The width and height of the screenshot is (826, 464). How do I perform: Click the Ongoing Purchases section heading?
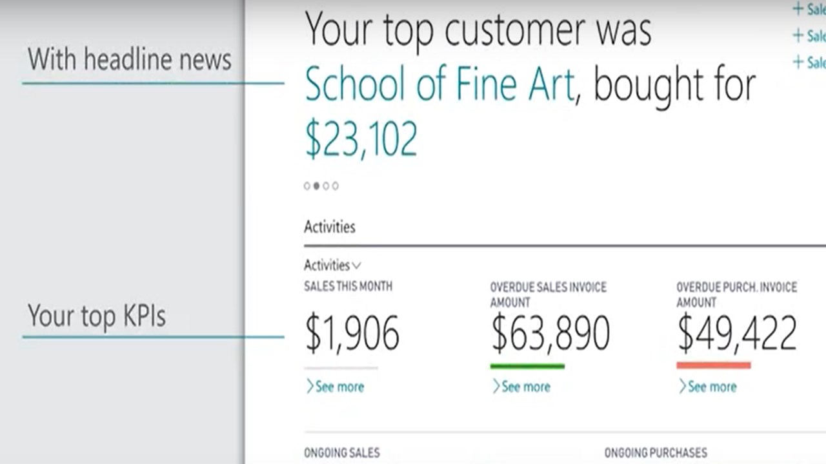(x=656, y=453)
